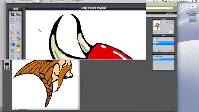Delete layer using trash icon in Layers footer
The image size is (199, 112).
(x=172, y=51)
